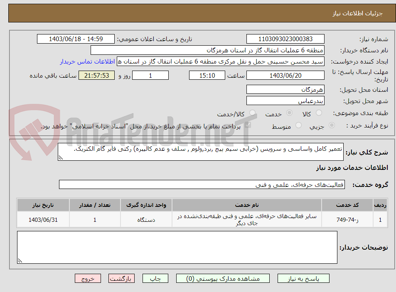
Task: Click the شماره نیاز label
Action: (x=374, y=39)
